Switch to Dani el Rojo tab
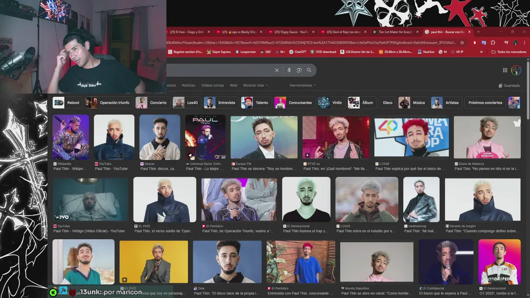Viewport: 530px width, 298px height. coord(343,32)
